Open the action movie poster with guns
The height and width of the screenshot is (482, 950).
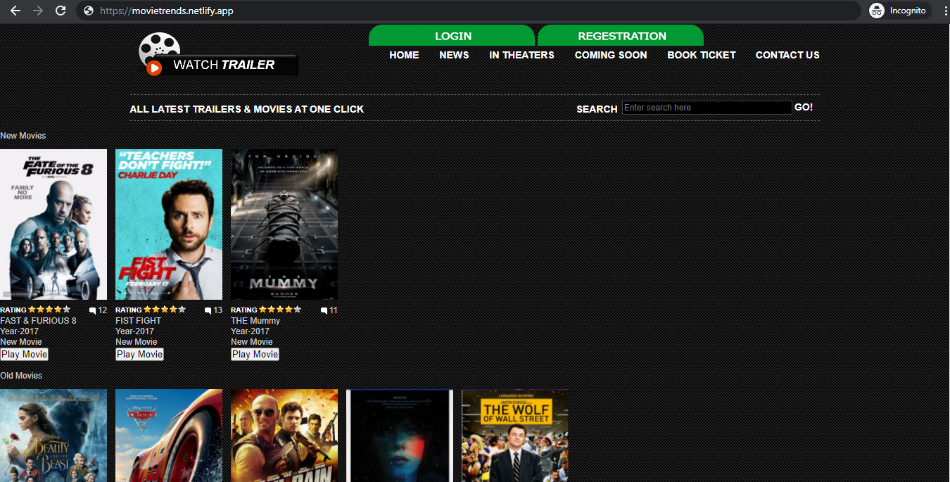click(x=284, y=436)
